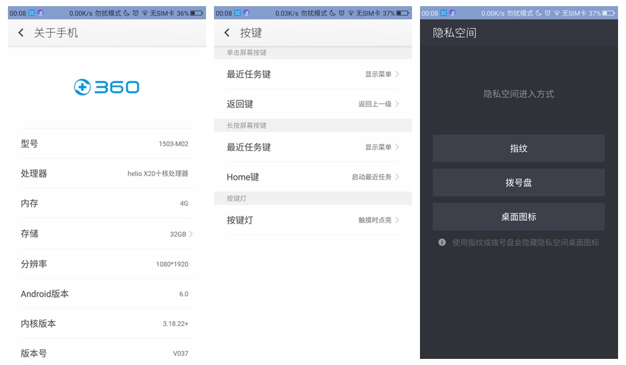This screenshot has width=626, height=365.
Task: Tap the Wi-Fi icon in 按键 screen status bar
Action: (x=351, y=13)
